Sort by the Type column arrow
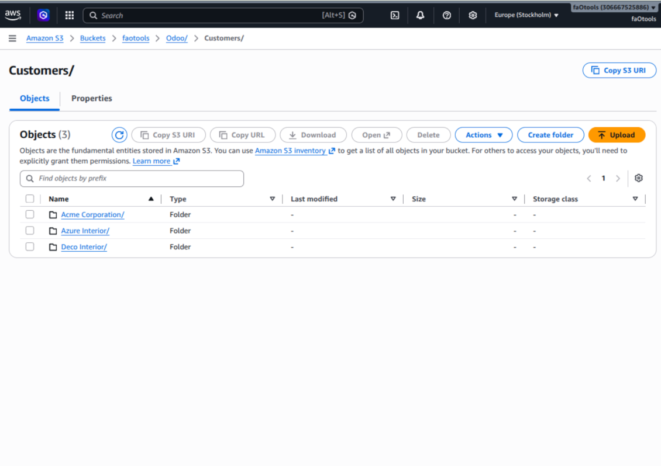 pos(273,199)
